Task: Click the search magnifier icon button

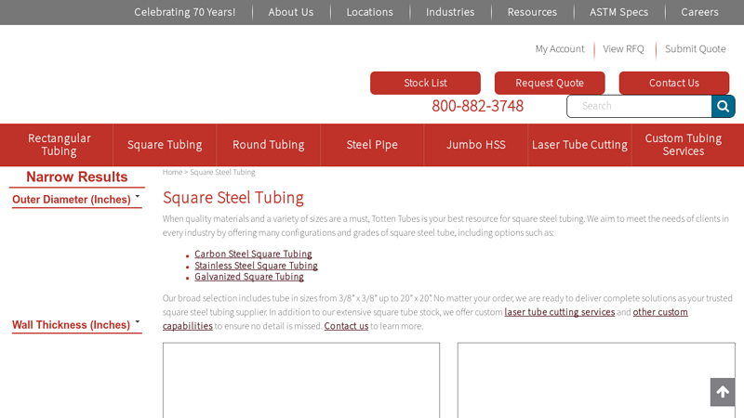Action: click(x=724, y=106)
